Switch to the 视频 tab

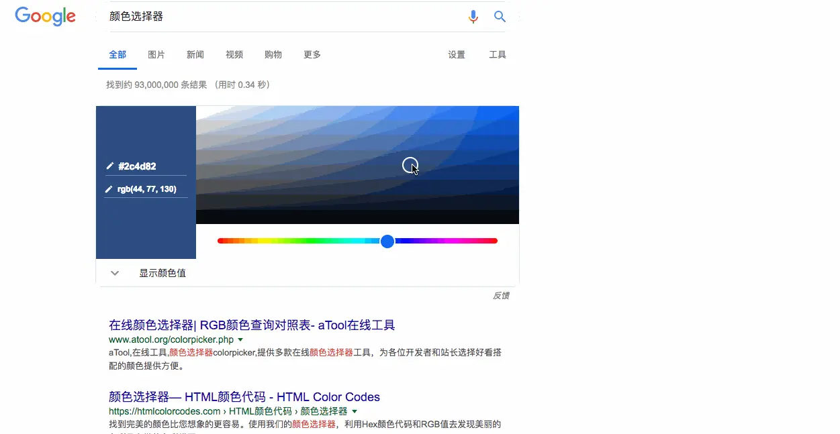(x=234, y=55)
